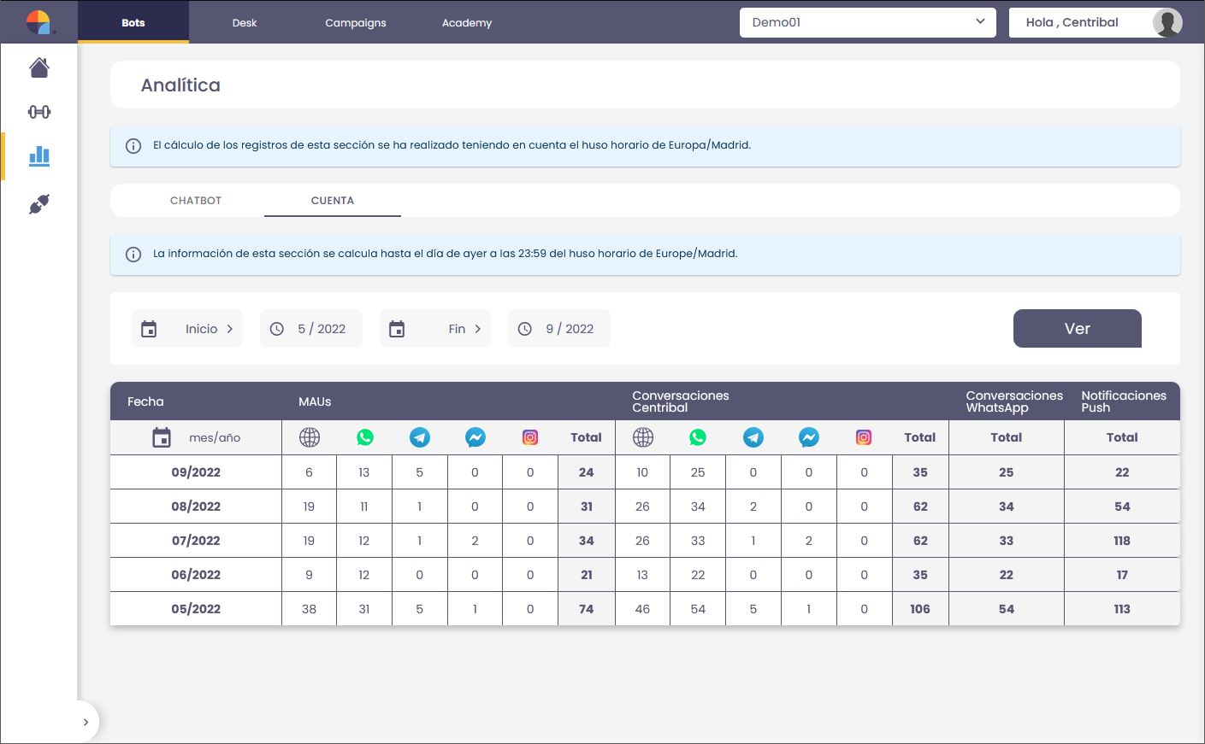Open the Campaigns menu item

coord(355,23)
